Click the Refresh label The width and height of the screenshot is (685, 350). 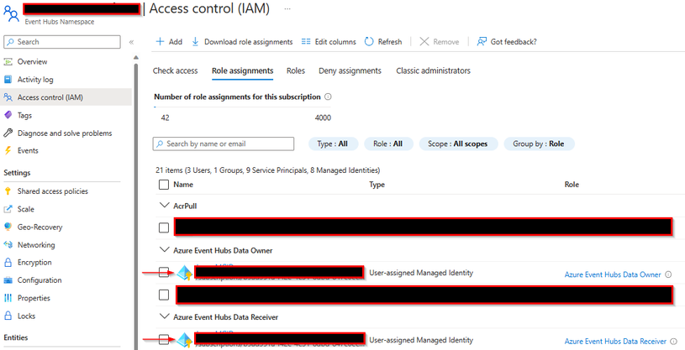[x=390, y=42]
